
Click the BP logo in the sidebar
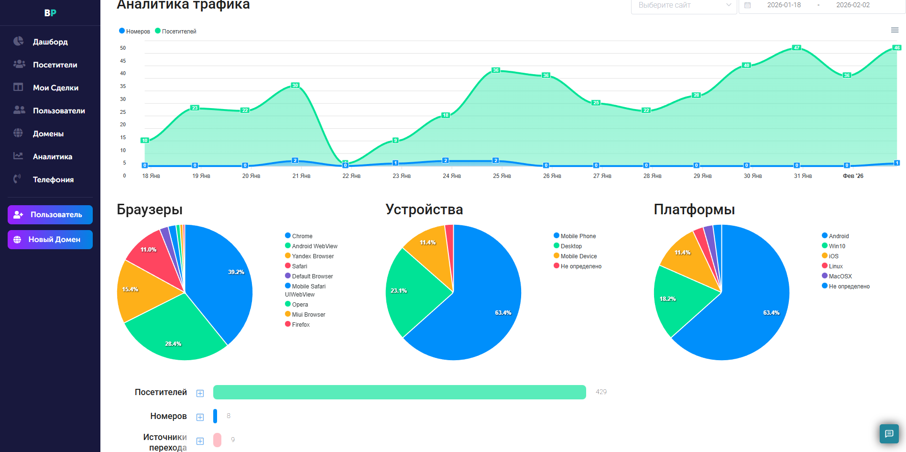(50, 13)
